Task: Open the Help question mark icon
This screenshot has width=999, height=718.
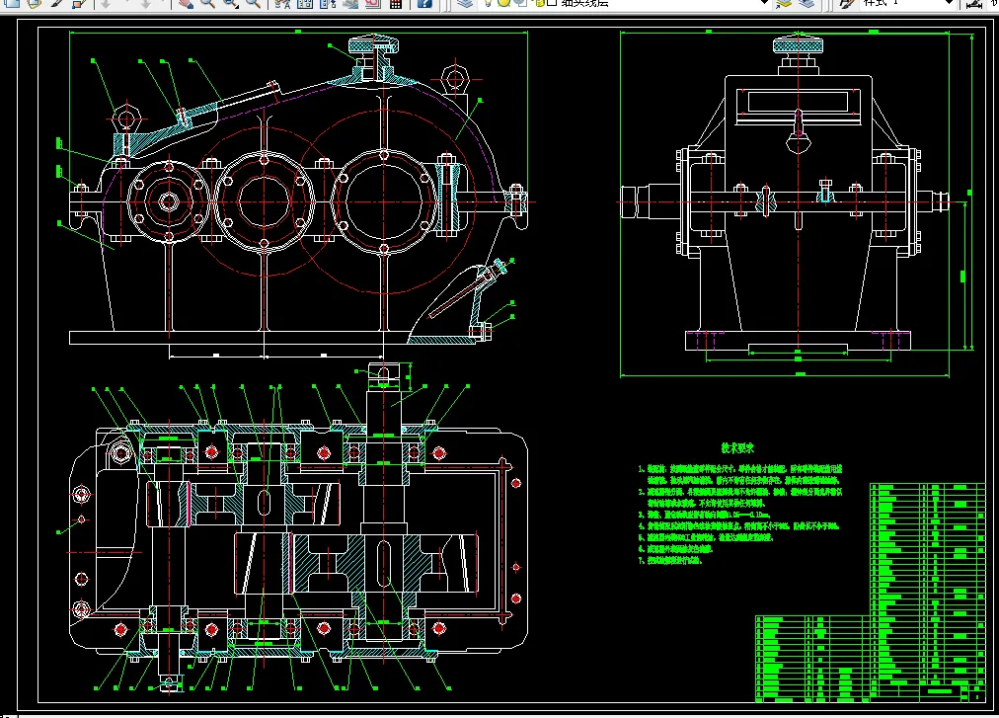Action: pos(424,3)
